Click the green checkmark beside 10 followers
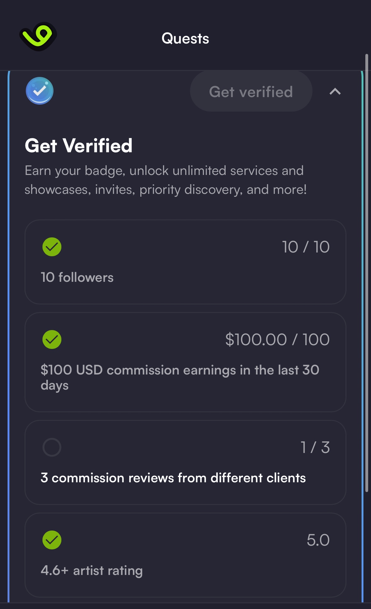371x609 pixels. pyautogui.click(x=52, y=247)
